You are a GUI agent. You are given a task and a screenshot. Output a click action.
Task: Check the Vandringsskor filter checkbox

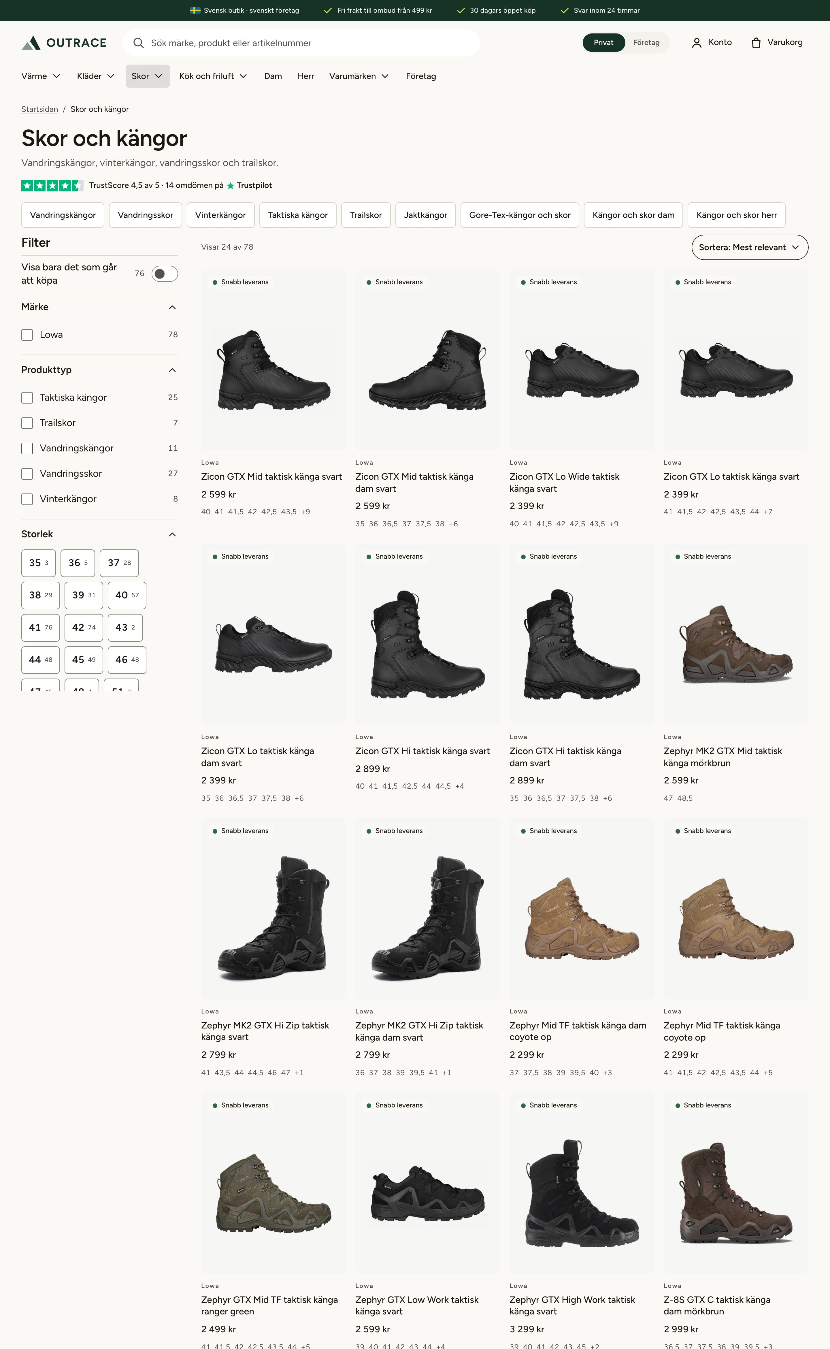[x=27, y=473]
